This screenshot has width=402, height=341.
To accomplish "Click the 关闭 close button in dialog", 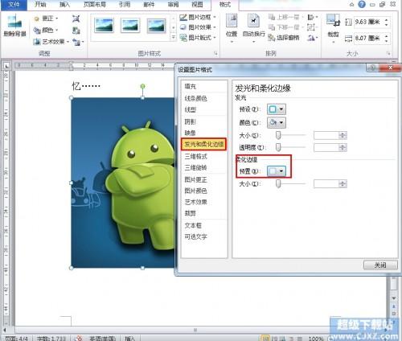I will [380, 265].
